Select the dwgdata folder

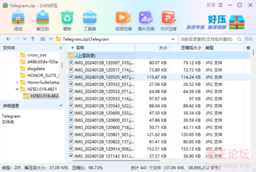tap(32, 69)
